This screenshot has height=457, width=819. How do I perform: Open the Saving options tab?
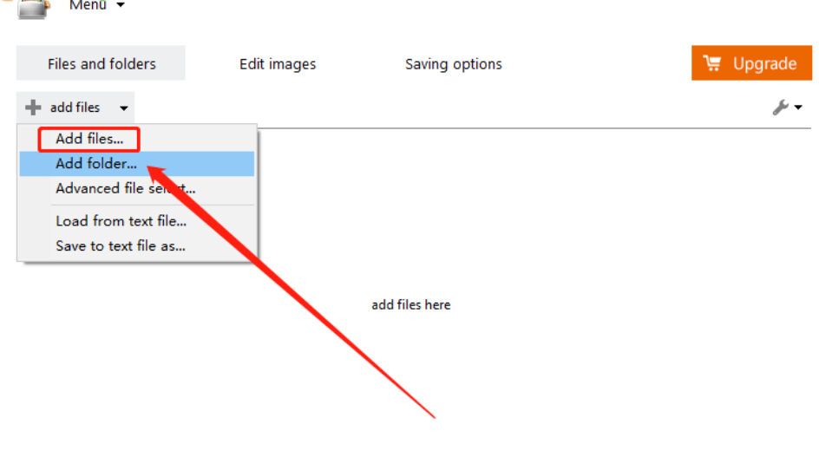[453, 63]
